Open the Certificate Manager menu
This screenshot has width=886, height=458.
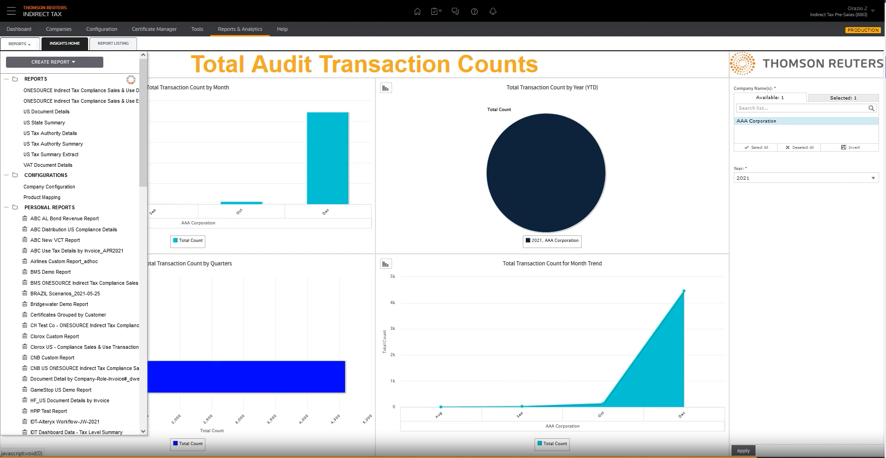[x=154, y=29]
